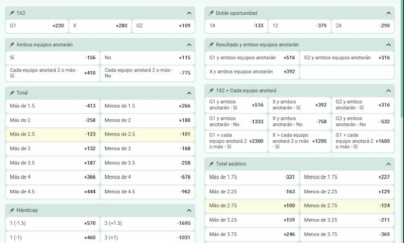
Task: Select handicap 2 (+1) at -1031
Action: [x=147, y=238]
